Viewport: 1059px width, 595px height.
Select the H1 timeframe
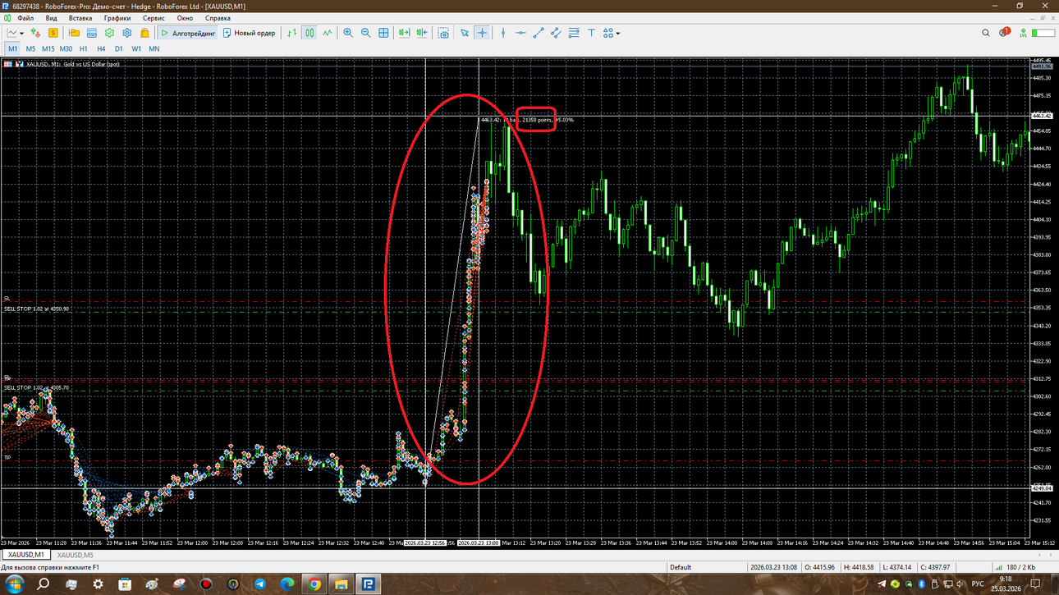(83, 48)
